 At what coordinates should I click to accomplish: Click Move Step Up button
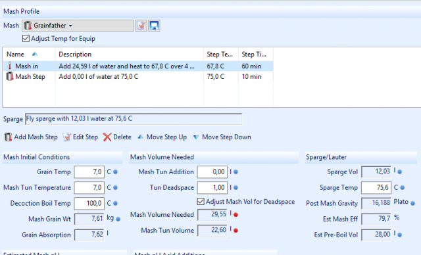point(162,137)
